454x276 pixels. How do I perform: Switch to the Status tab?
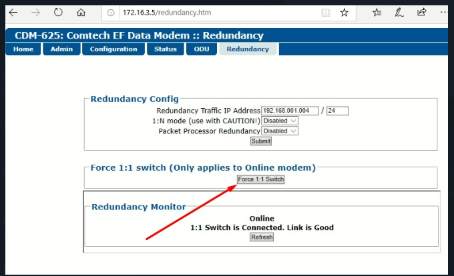(166, 49)
